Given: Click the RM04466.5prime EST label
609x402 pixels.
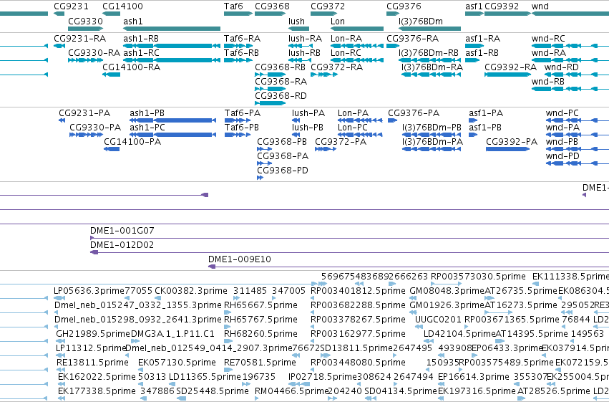Looking at the screenshot, I should click(292, 391).
